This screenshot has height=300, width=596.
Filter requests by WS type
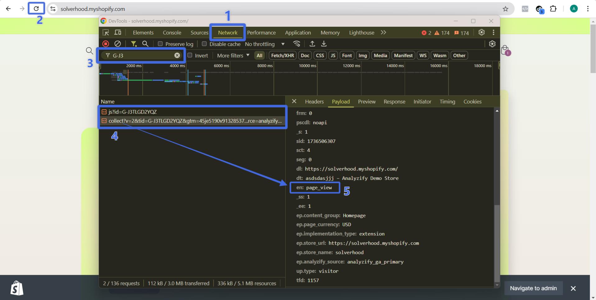point(423,55)
